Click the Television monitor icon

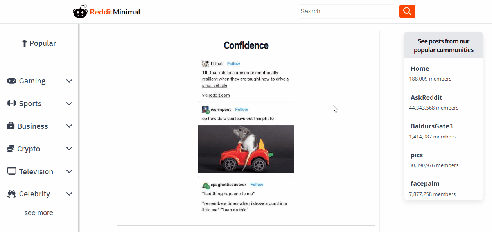pyautogui.click(x=12, y=172)
